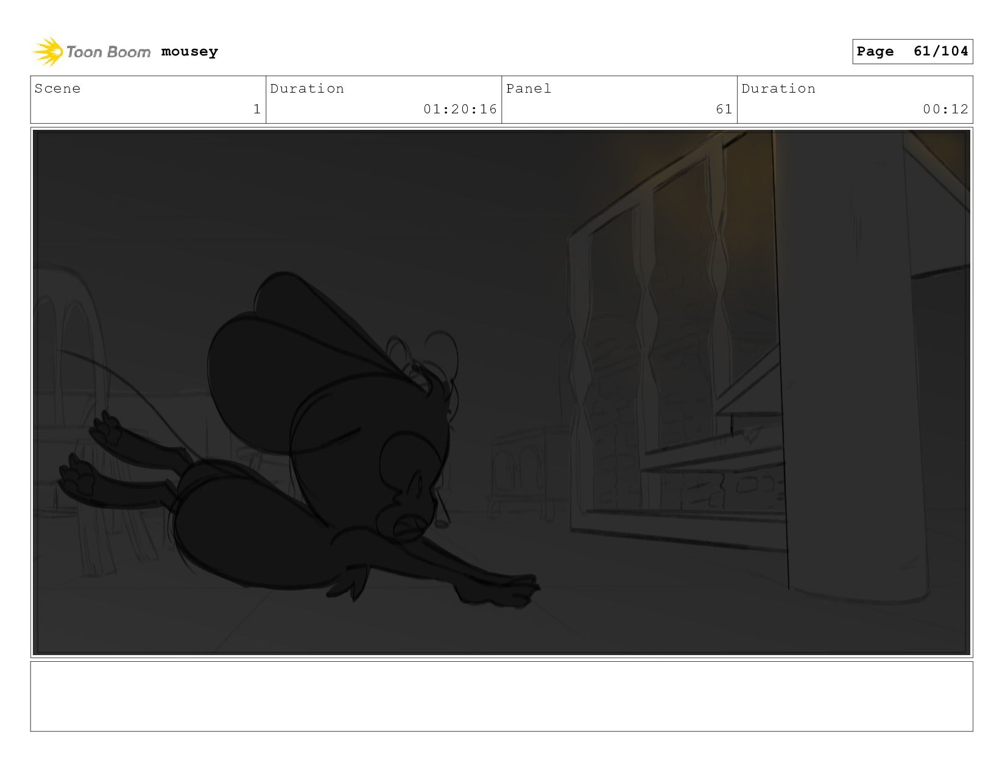Click the project name 'mousey'
The image size is (1005, 777).
[x=189, y=52]
